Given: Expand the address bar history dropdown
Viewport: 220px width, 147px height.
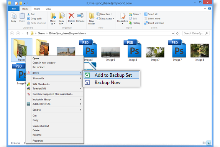Looking at the screenshot, I should pyautogui.click(x=173, y=33).
